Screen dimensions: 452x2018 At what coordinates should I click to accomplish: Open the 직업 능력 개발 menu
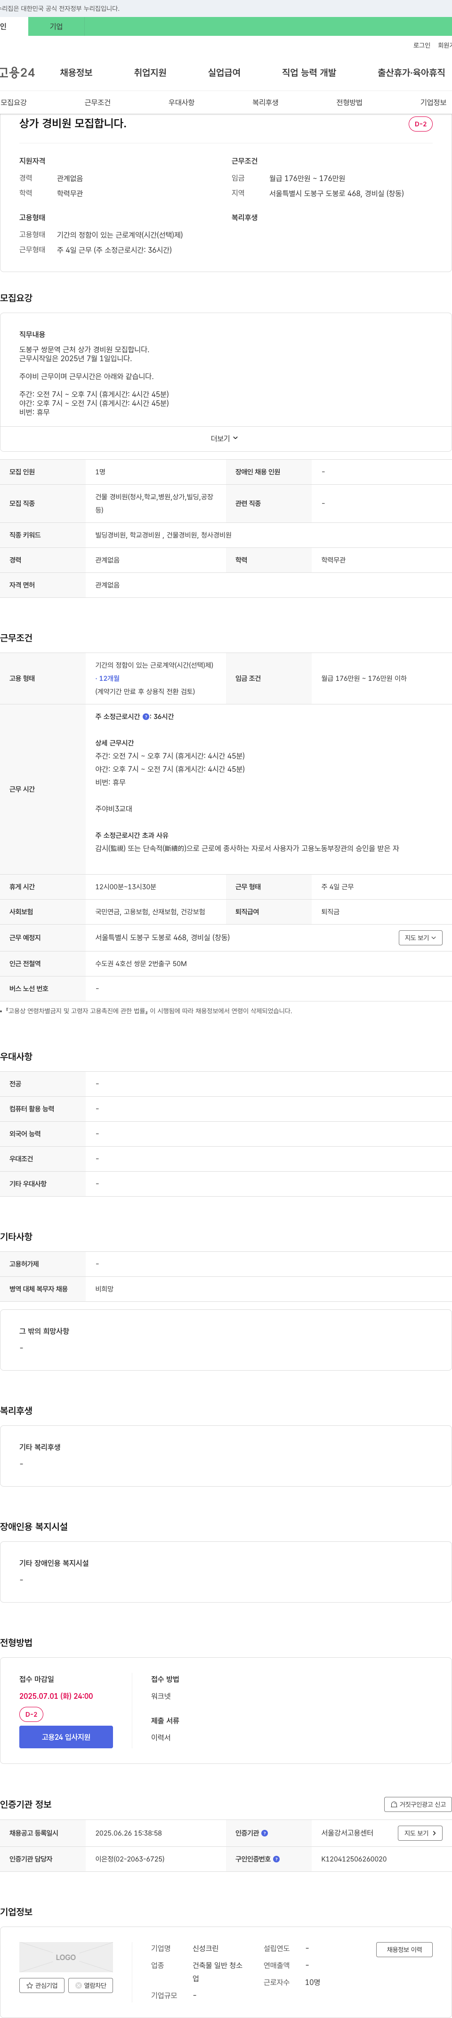tap(309, 73)
